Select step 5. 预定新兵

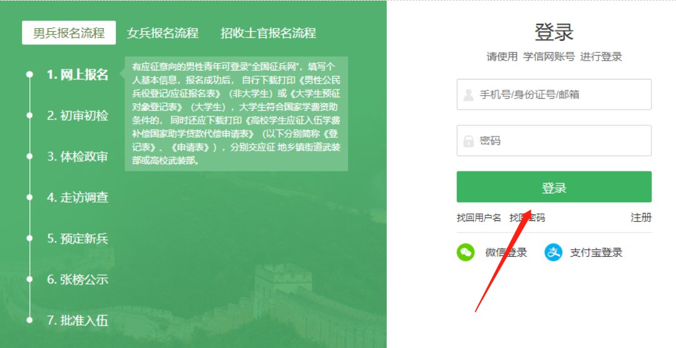click(78, 238)
